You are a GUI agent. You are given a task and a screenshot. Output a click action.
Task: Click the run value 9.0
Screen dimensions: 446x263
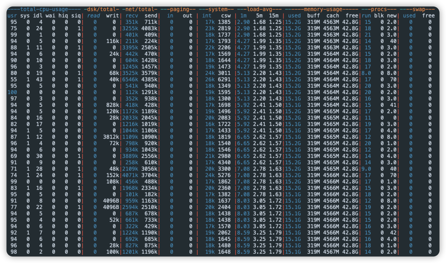pos(366,169)
